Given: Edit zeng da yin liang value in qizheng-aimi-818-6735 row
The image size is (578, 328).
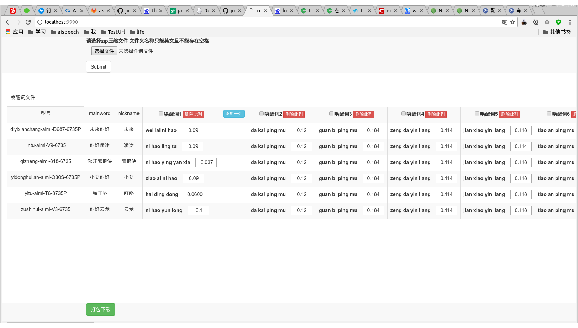Looking at the screenshot, I should pos(447,162).
